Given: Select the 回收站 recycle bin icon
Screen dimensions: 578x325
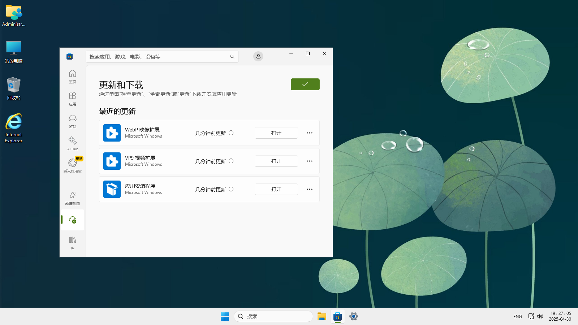Looking at the screenshot, I should pyautogui.click(x=14, y=88).
